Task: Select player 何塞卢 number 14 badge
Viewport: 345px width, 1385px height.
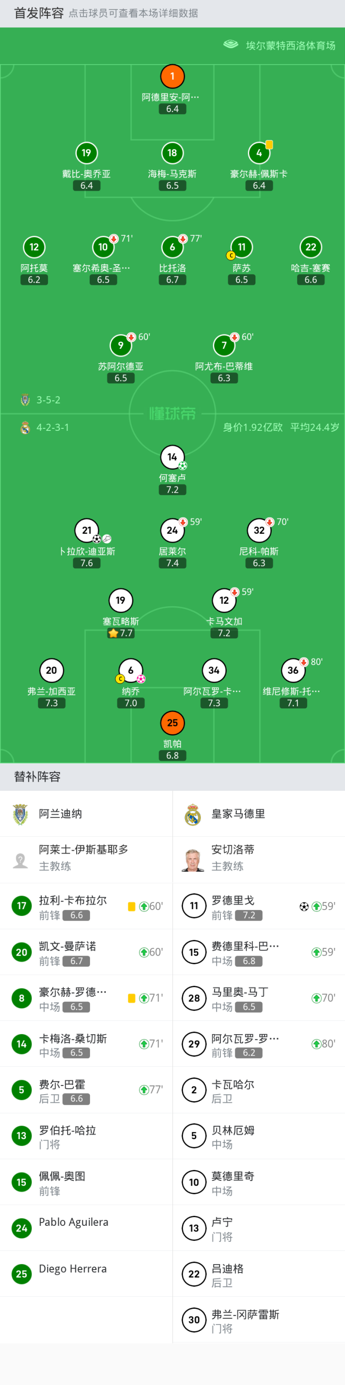Action: (172, 457)
